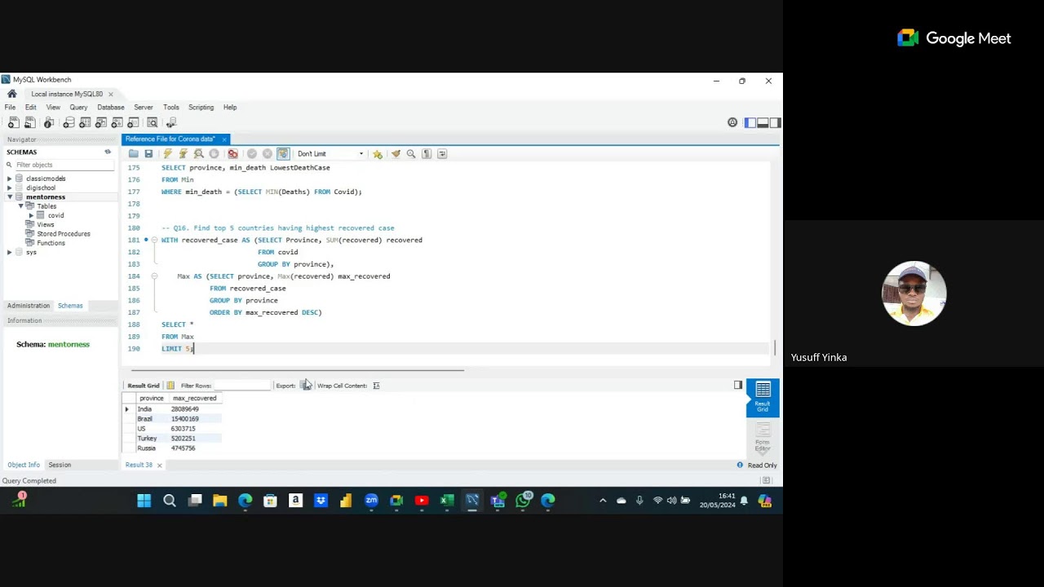Image resolution: width=1044 pixels, height=587 pixels.
Task: Save snippet with the star icon
Action: click(378, 153)
